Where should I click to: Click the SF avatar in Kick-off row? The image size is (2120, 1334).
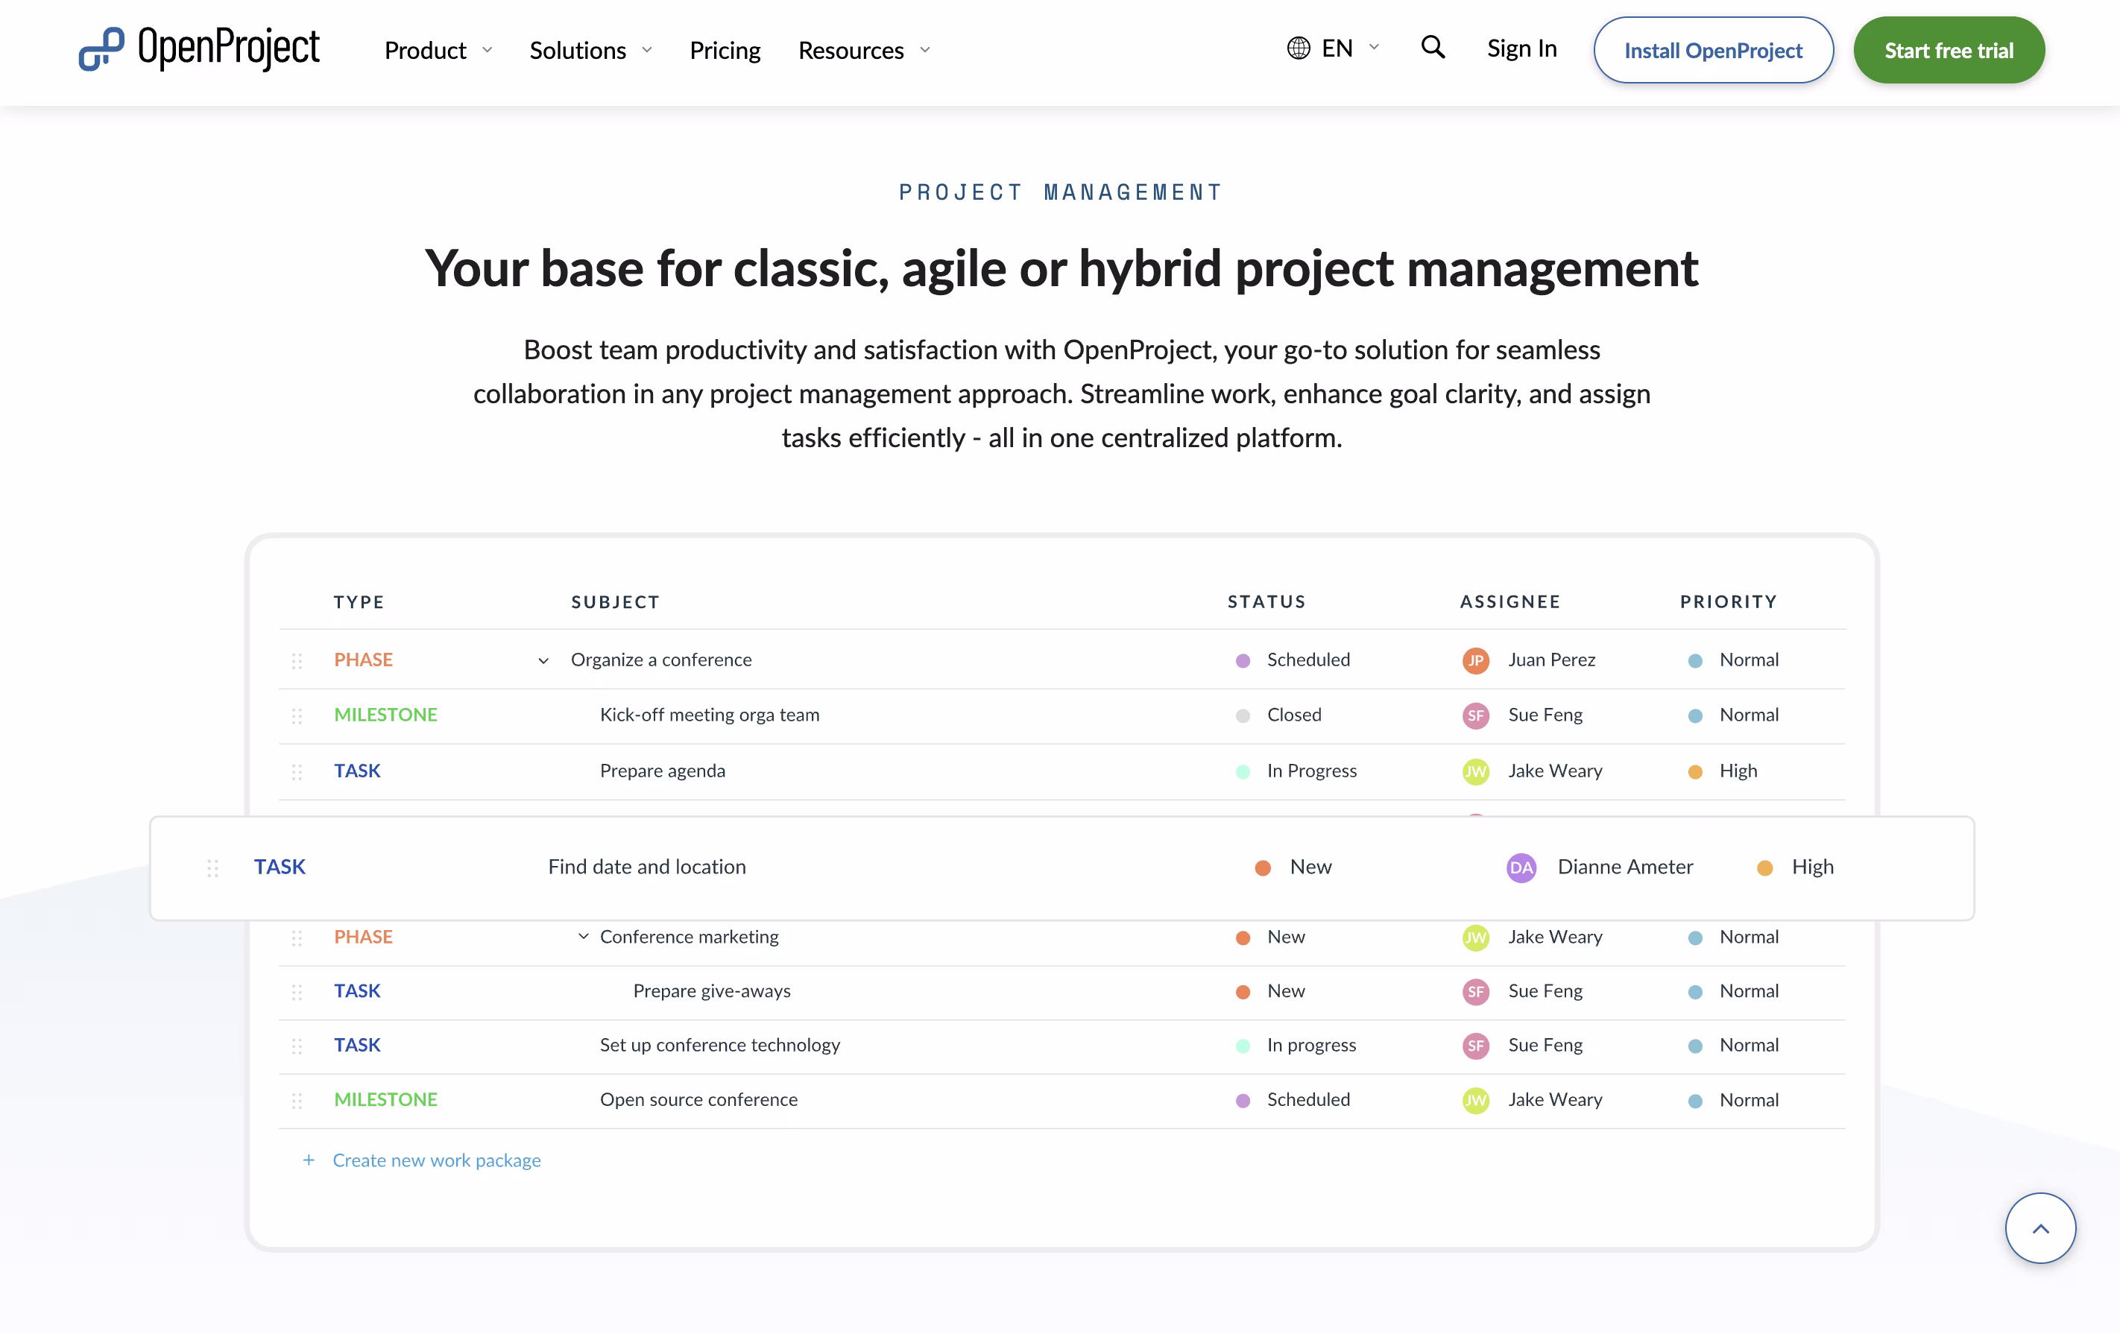point(1475,715)
